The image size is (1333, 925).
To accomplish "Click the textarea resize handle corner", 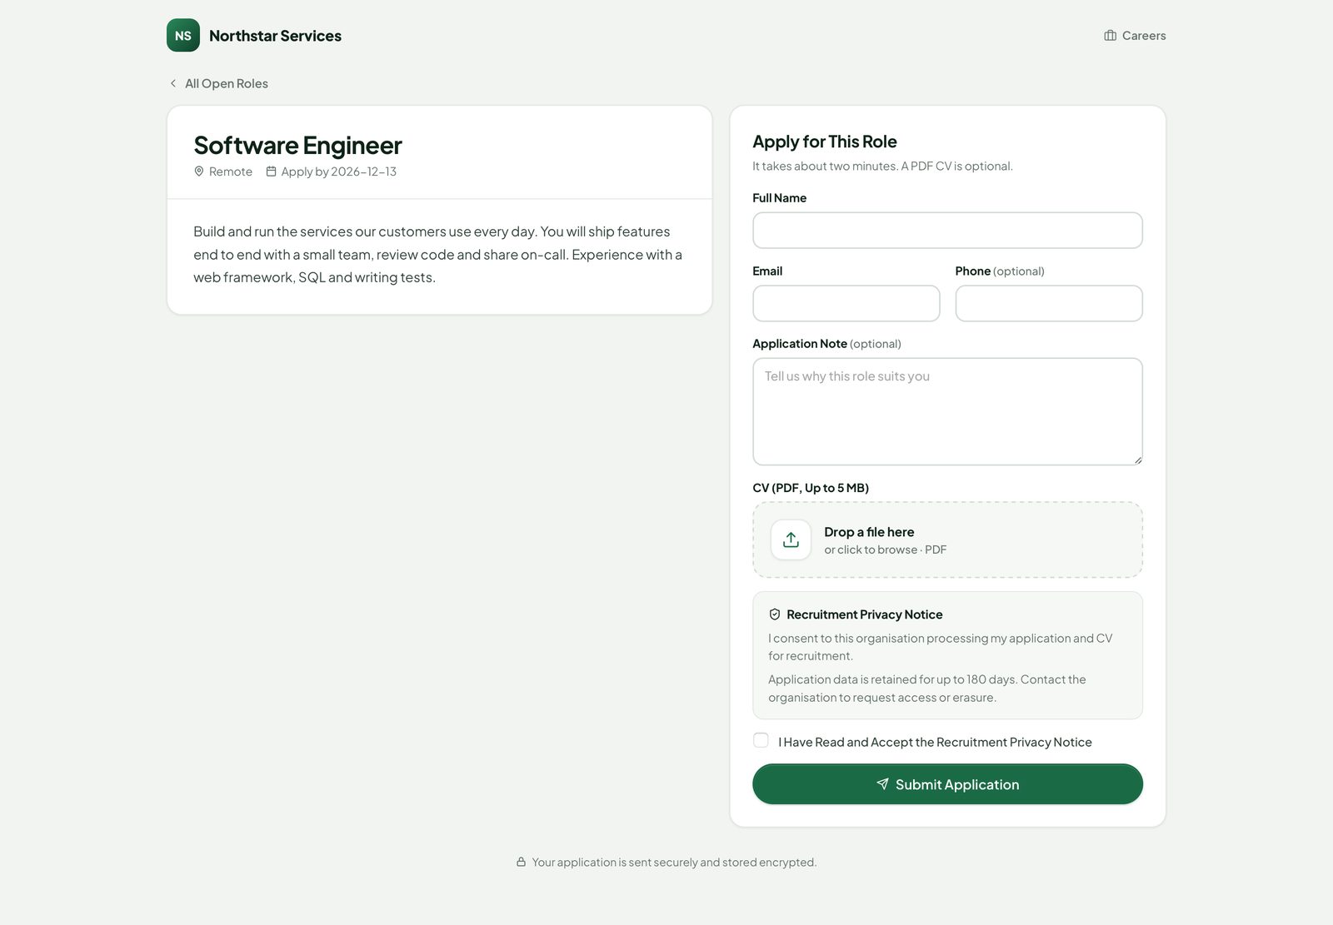I will pos(1137,460).
